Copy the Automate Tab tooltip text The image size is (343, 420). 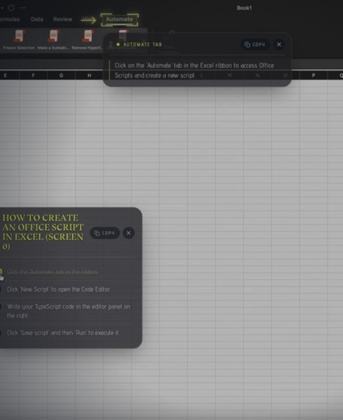click(255, 45)
